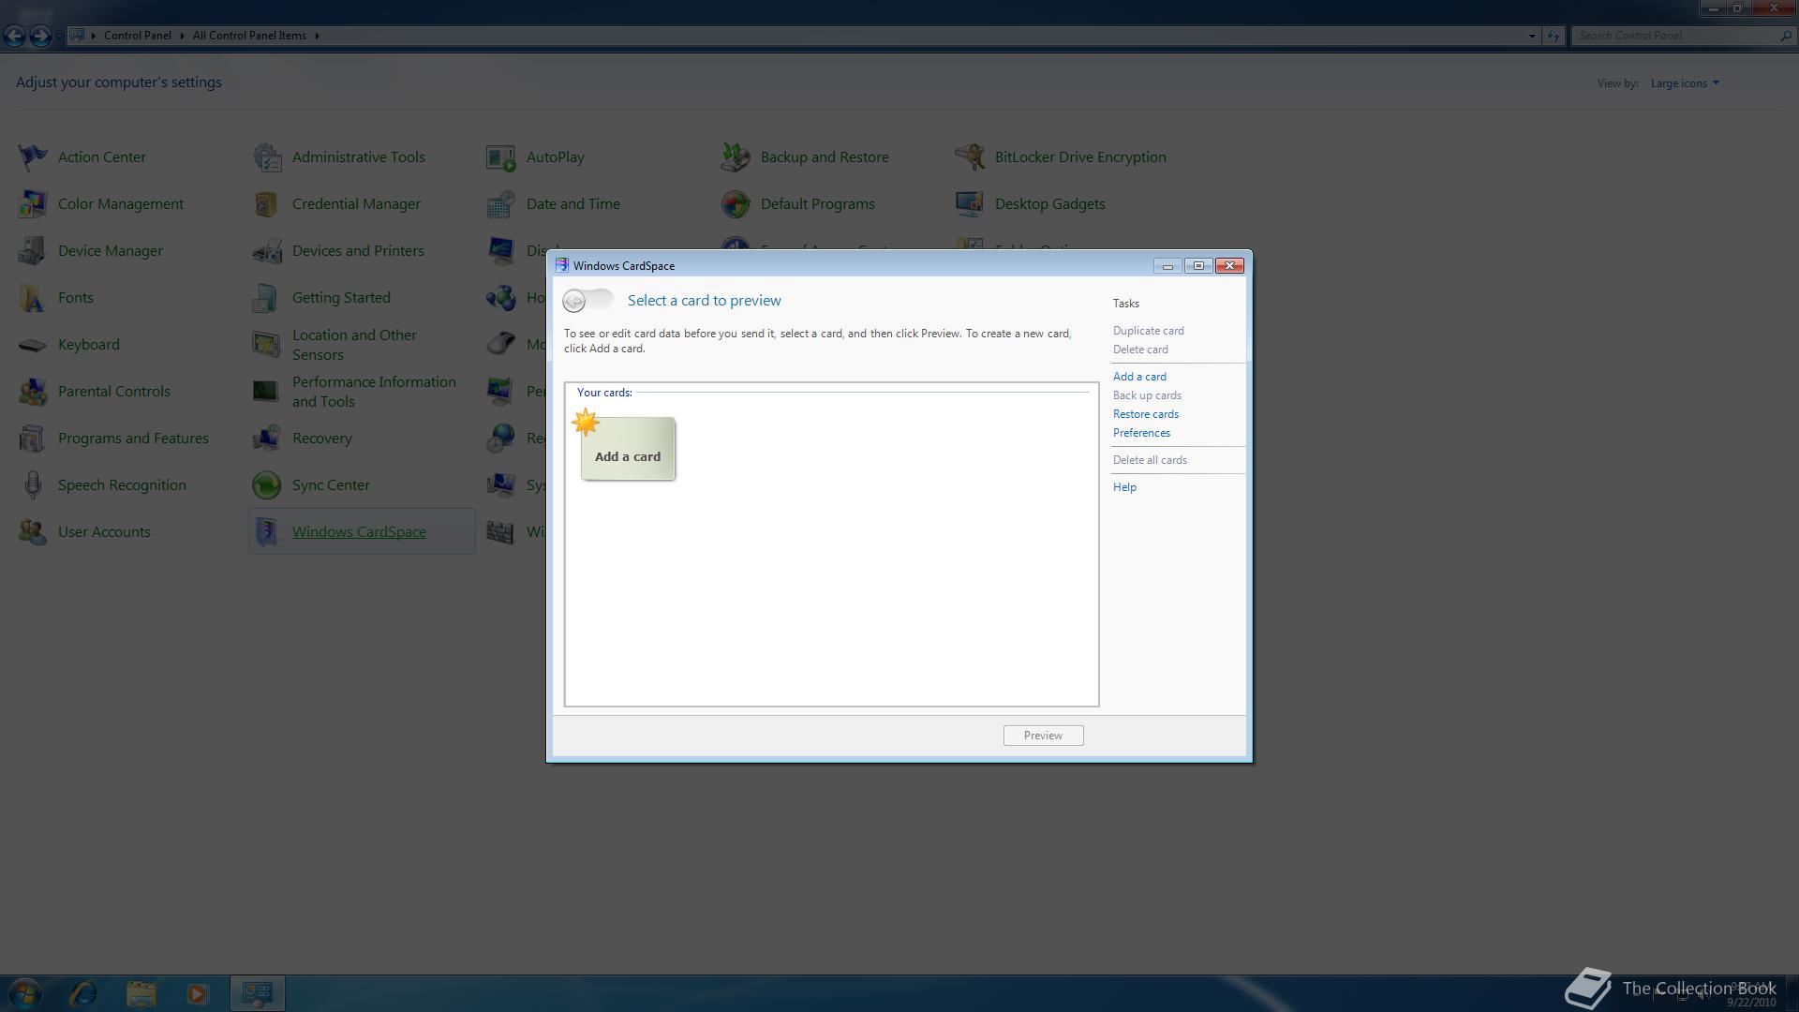
Task: Open User Accounts icon
Action: [33, 531]
